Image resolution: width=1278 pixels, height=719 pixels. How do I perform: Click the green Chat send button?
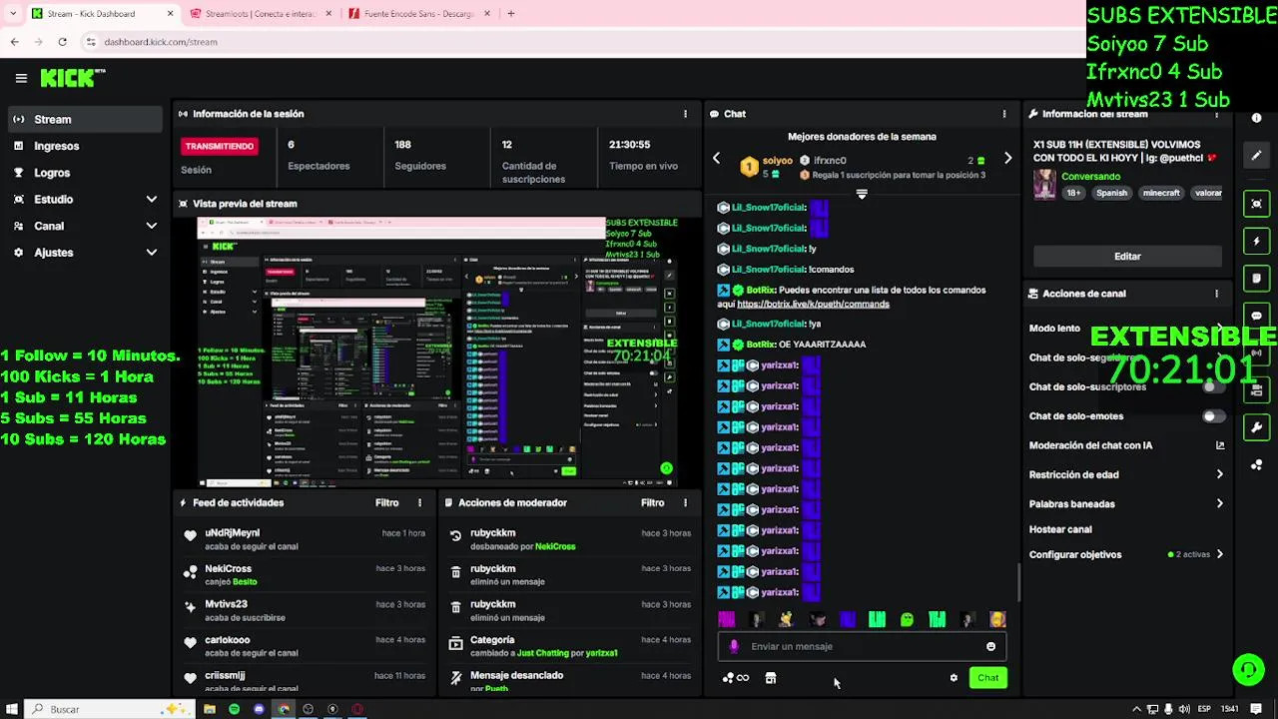(x=987, y=678)
